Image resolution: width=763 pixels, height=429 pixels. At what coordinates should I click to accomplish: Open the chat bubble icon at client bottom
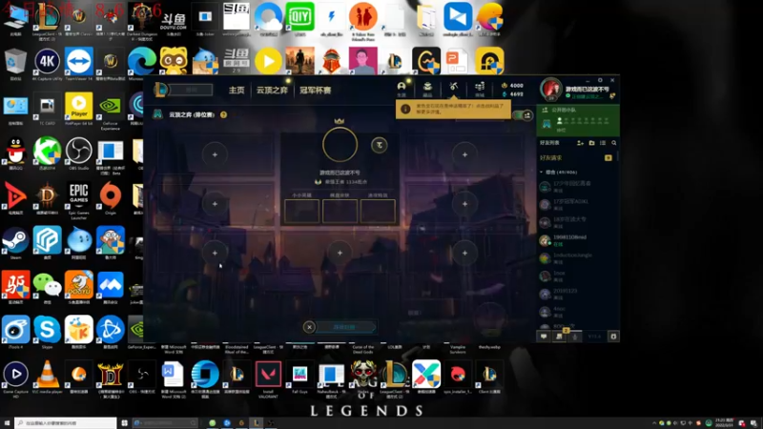pos(544,337)
